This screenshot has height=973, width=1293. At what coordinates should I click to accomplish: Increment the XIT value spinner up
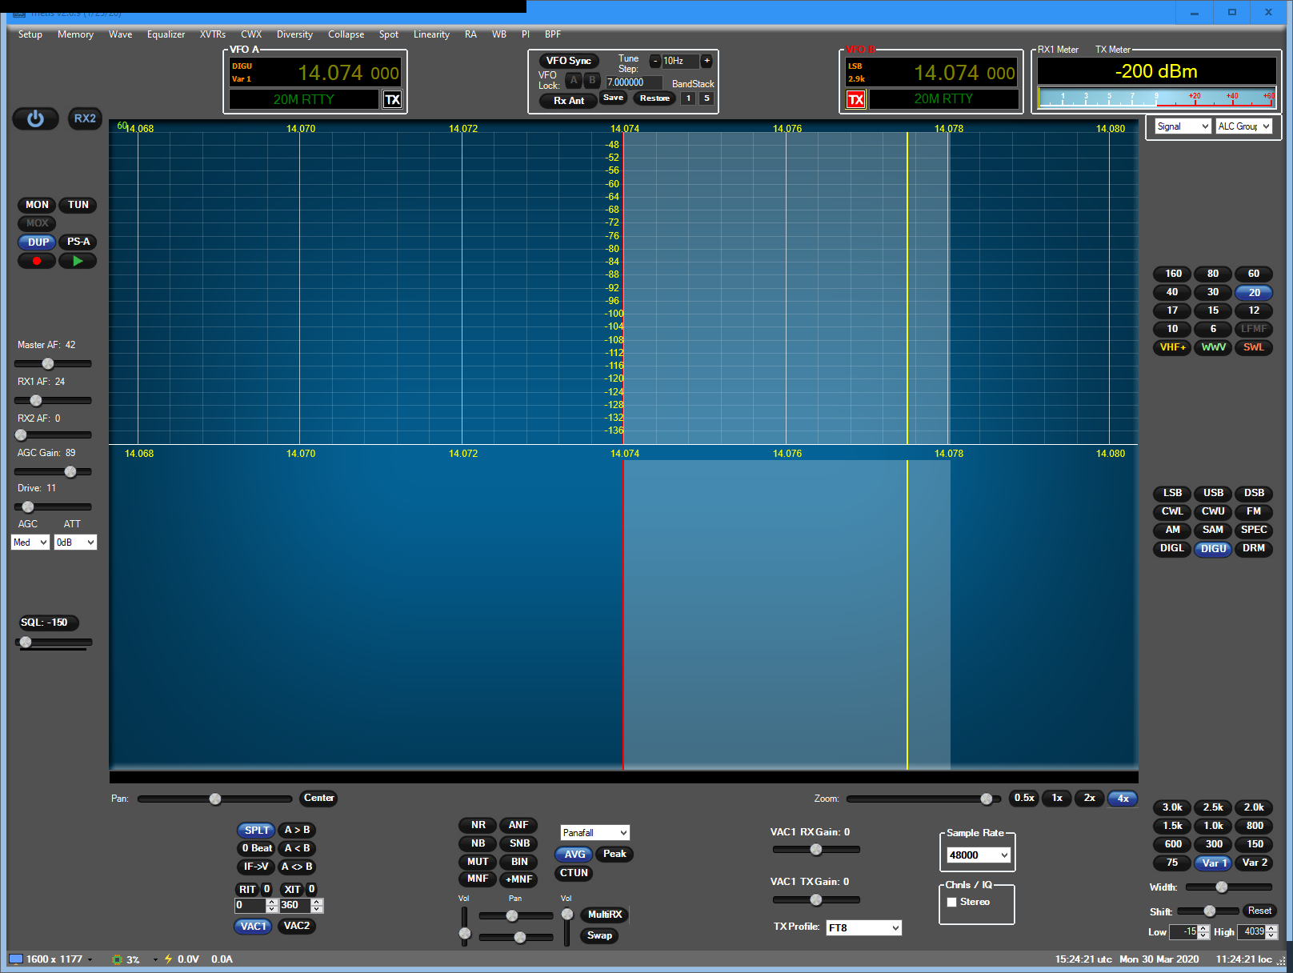317,902
